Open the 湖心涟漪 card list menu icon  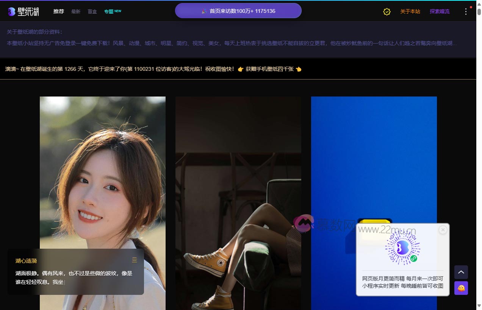[x=135, y=260]
